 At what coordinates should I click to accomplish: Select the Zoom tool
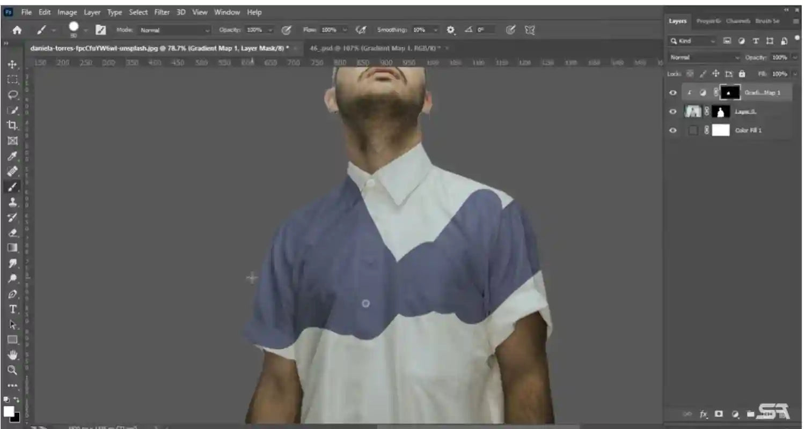[12, 370]
